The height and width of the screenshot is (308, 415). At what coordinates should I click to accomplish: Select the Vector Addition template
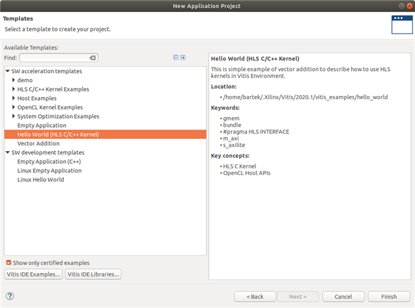pyautogui.click(x=38, y=144)
